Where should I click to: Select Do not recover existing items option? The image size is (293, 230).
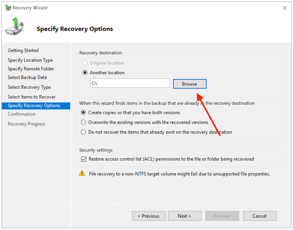click(84, 132)
